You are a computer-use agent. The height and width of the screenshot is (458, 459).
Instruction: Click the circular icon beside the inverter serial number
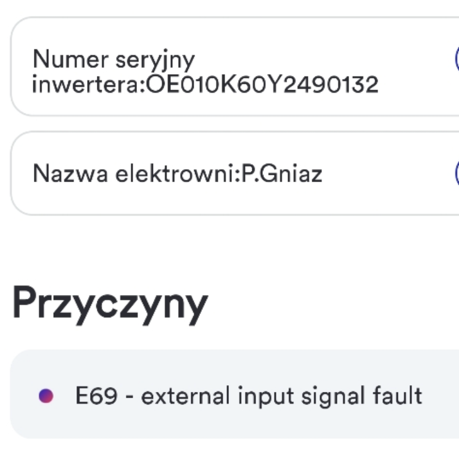(x=457, y=59)
